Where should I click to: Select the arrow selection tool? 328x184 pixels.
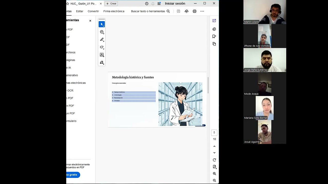[102, 24]
